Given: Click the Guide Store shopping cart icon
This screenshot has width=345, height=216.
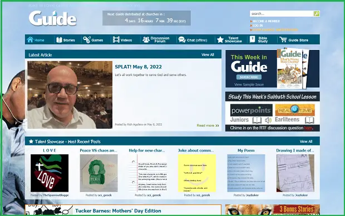Looking at the screenshot, I should (x=283, y=40).
